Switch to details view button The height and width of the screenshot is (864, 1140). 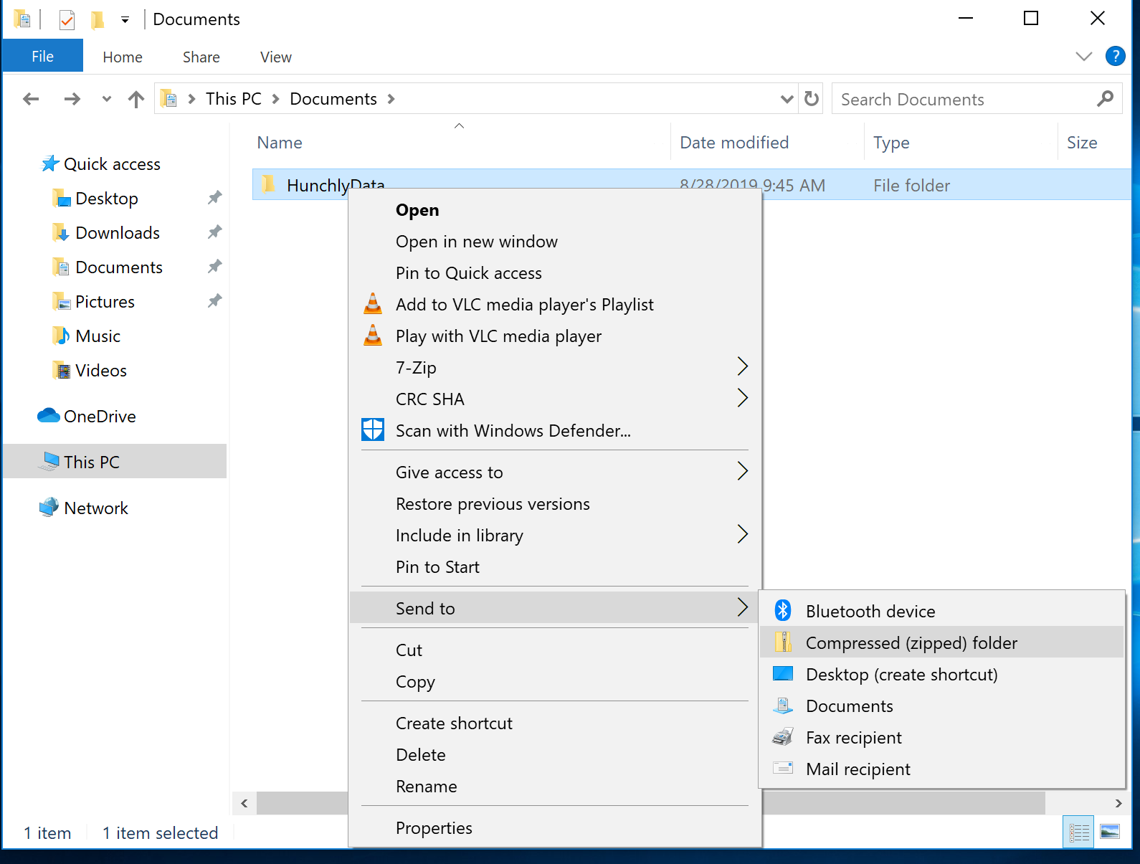(x=1078, y=832)
